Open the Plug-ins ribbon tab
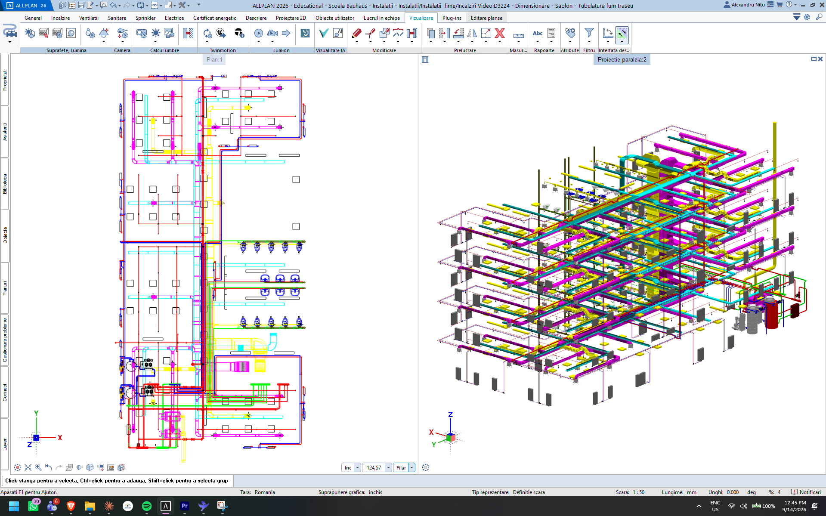The image size is (826, 516). click(x=452, y=18)
